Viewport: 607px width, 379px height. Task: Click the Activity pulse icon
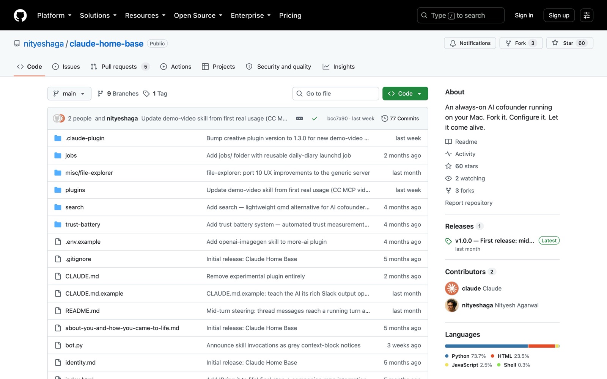[x=448, y=154]
